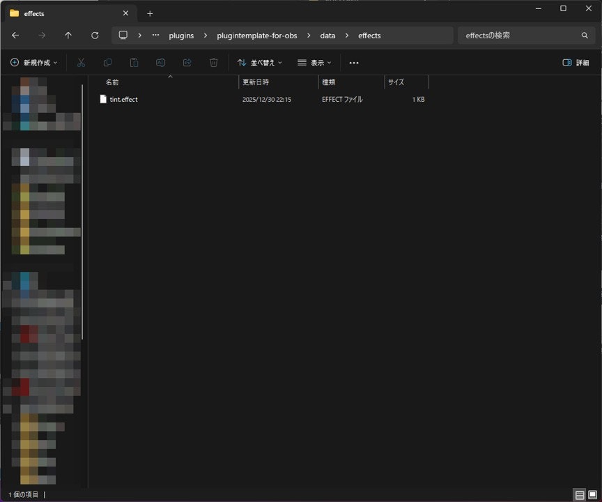Viewport: 602px width, 502px height.
Task: Navigate to plugintemplate-for-obs in breadcrumb
Action: point(257,36)
